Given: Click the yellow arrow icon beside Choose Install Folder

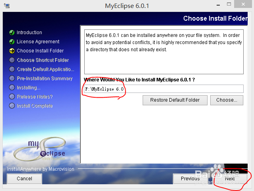Looking at the screenshot, I should click(x=12, y=51).
